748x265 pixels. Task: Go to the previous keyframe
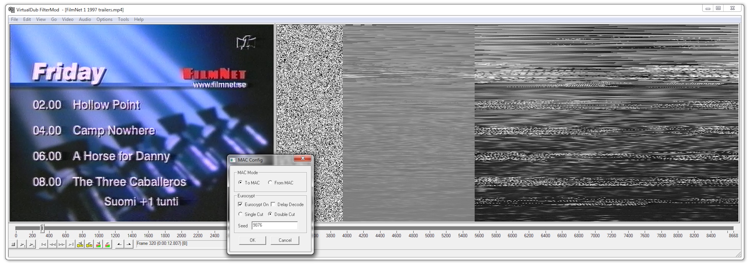[x=80, y=244]
